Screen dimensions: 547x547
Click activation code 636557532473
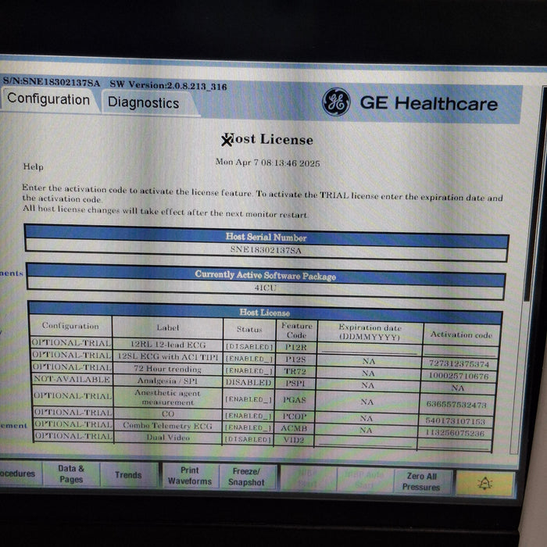coord(456,405)
